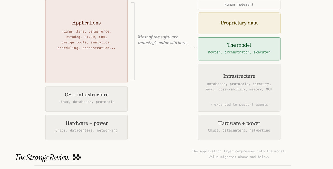Screen dimensions: 333x169
Task: Click 'Linux, databases, protocols' subtitle text
Action: coord(86,102)
